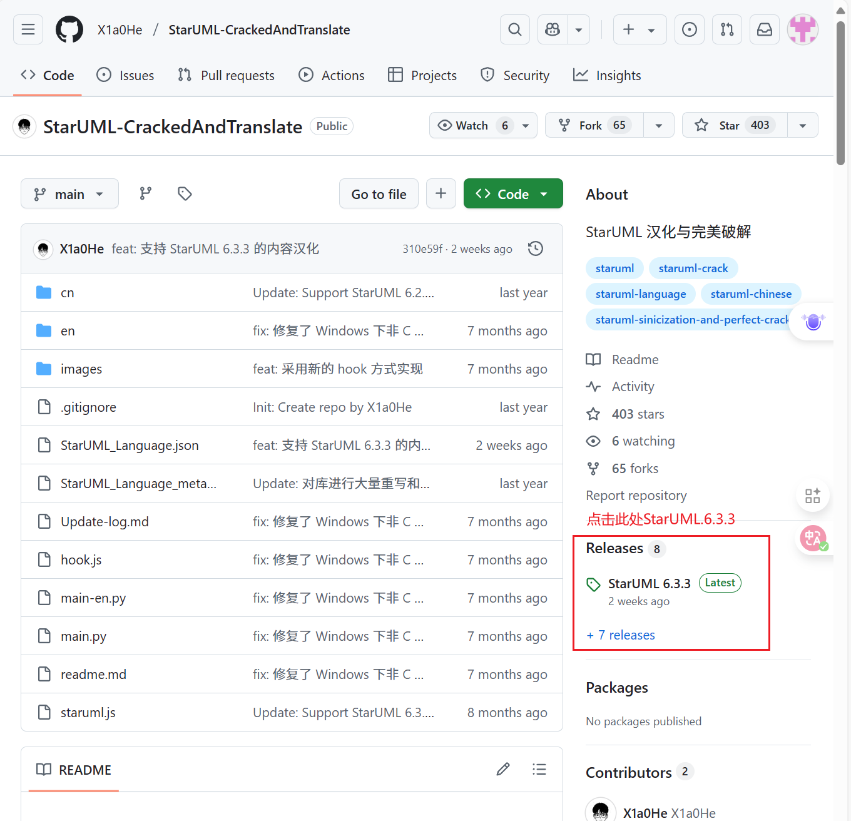This screenshot has height=821, width=851.
Task: Open the hook.js file
Action: tap(81, 560)
